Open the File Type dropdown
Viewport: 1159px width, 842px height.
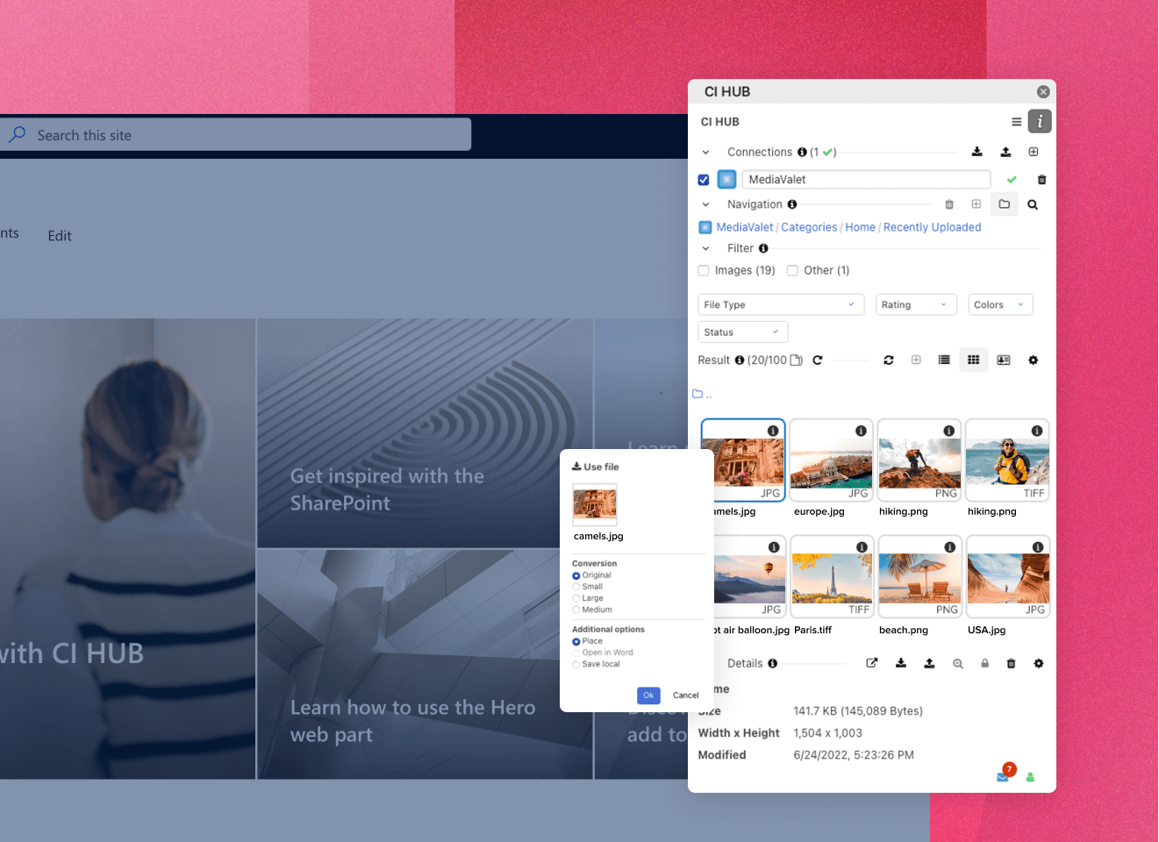[x=781, y=304]
